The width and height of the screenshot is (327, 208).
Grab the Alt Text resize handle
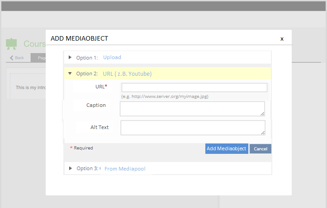click(x=263, y=133)
